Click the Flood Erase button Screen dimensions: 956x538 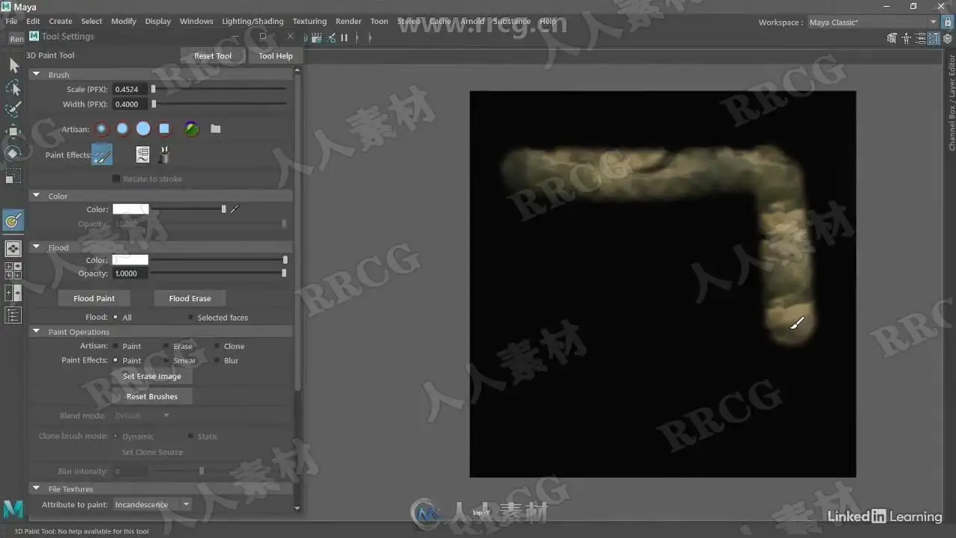pos(190,298)
